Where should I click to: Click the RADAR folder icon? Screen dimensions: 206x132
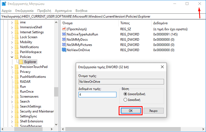16,82
